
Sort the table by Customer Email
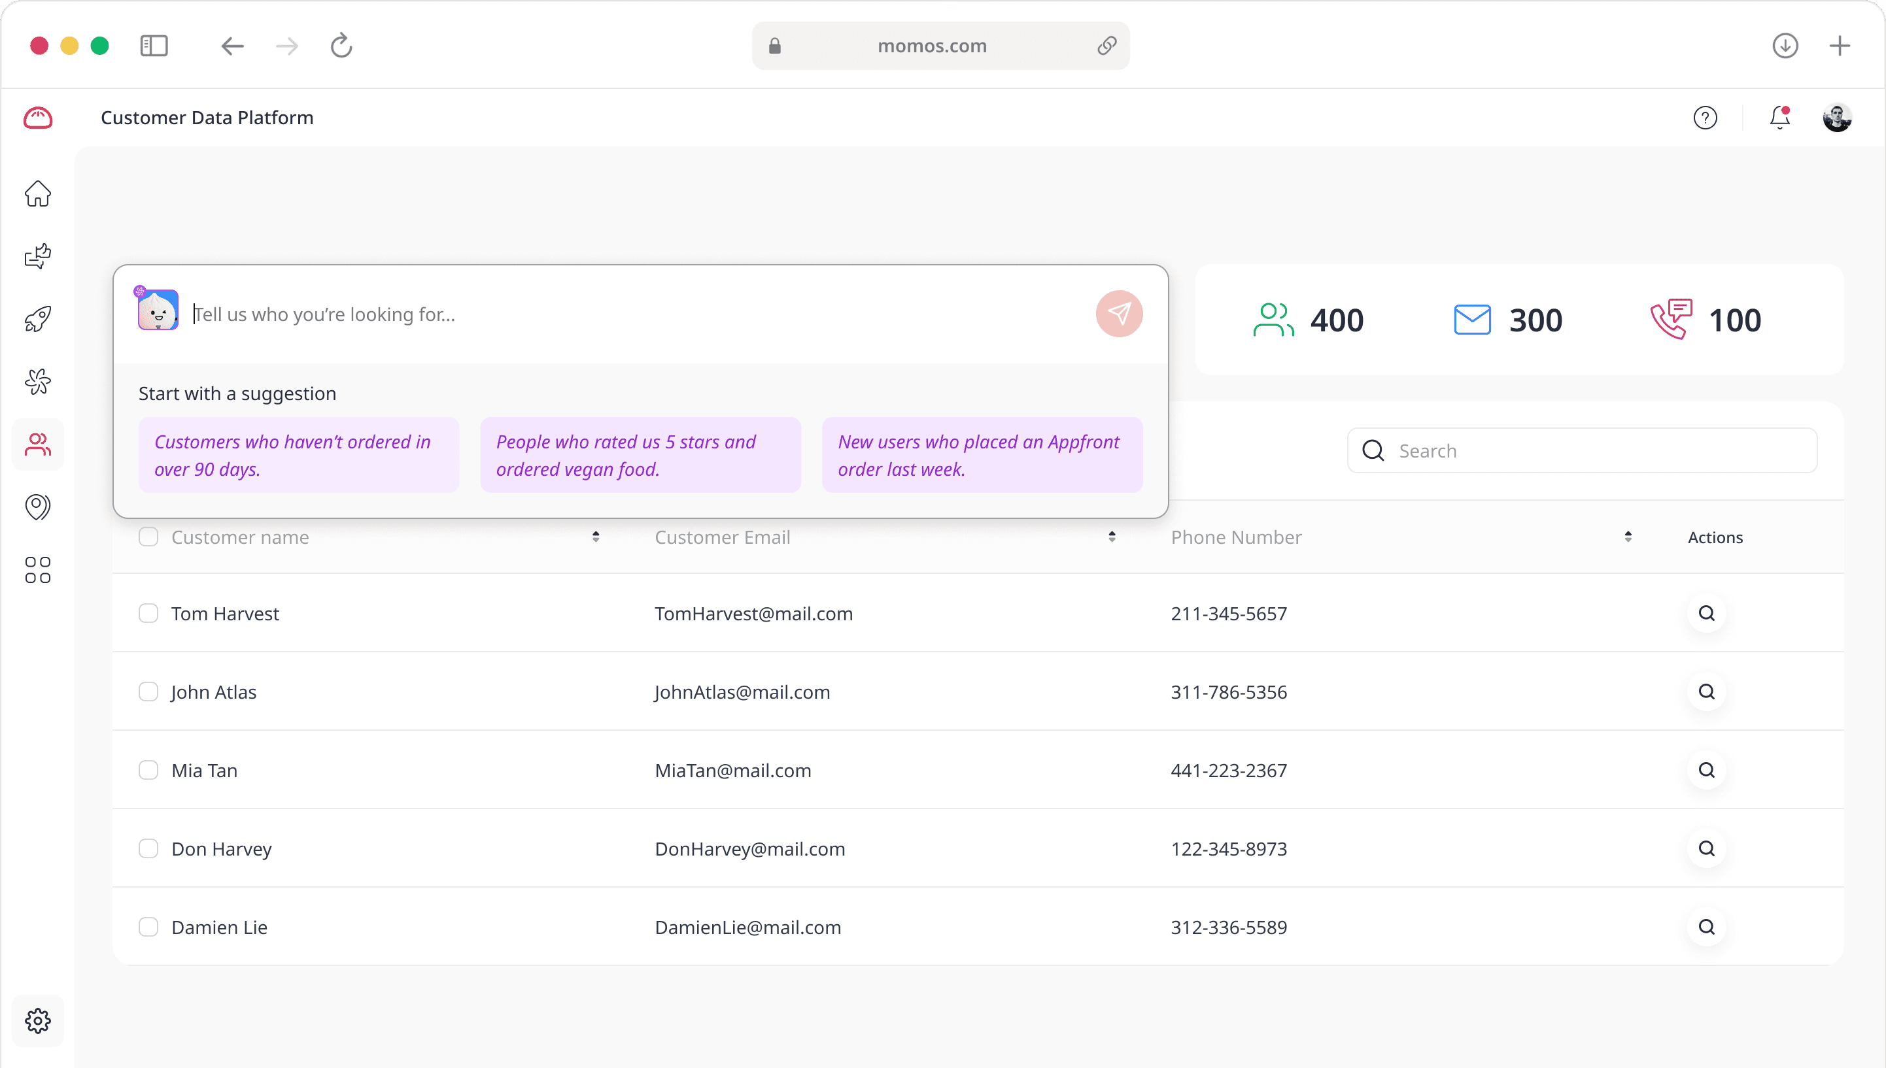[1112, 536]
